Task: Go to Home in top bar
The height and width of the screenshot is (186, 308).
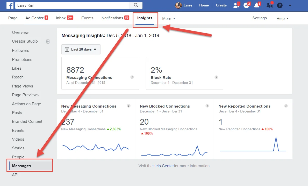Action: coord(204,5)
